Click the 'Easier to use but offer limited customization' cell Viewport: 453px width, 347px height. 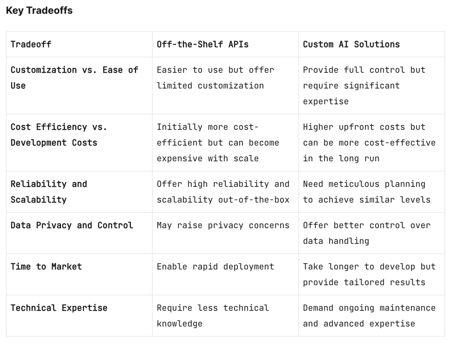pos(225,86)
